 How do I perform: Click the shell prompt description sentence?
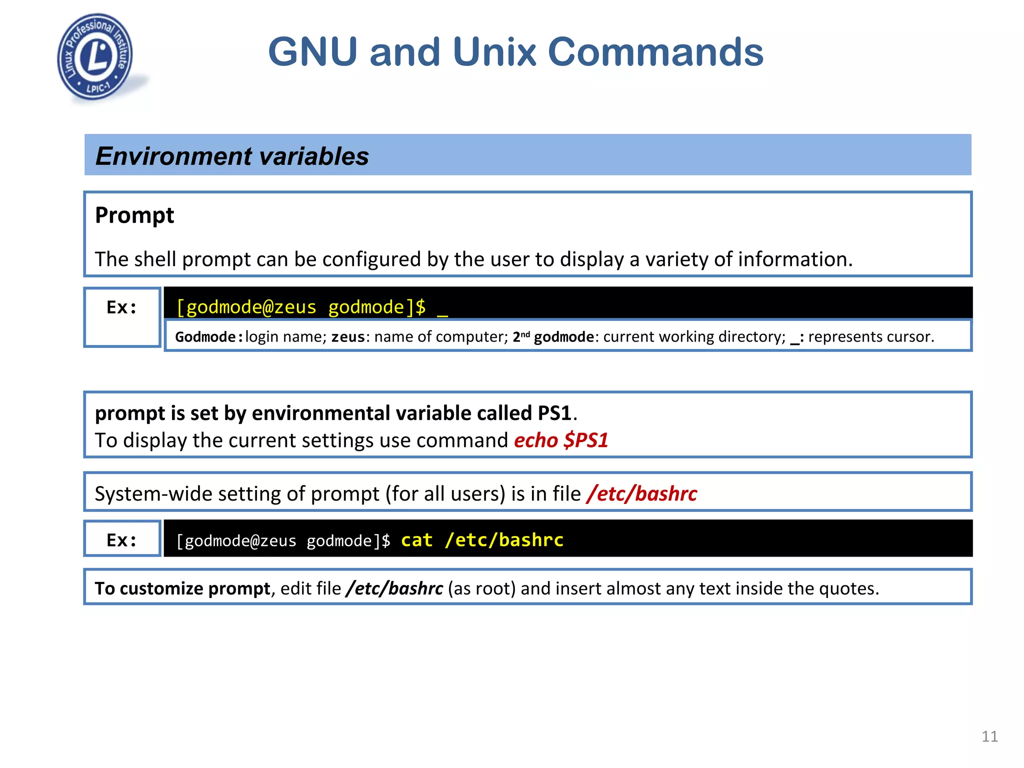click(x=473, y=259)
